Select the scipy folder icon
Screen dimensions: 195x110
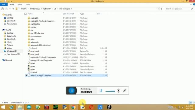29,39
